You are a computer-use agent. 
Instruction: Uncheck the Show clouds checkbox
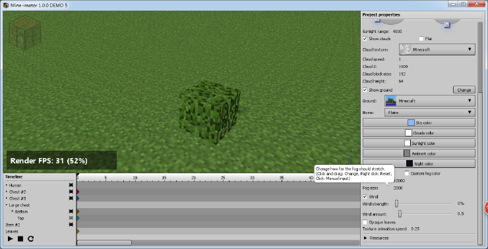365,39
